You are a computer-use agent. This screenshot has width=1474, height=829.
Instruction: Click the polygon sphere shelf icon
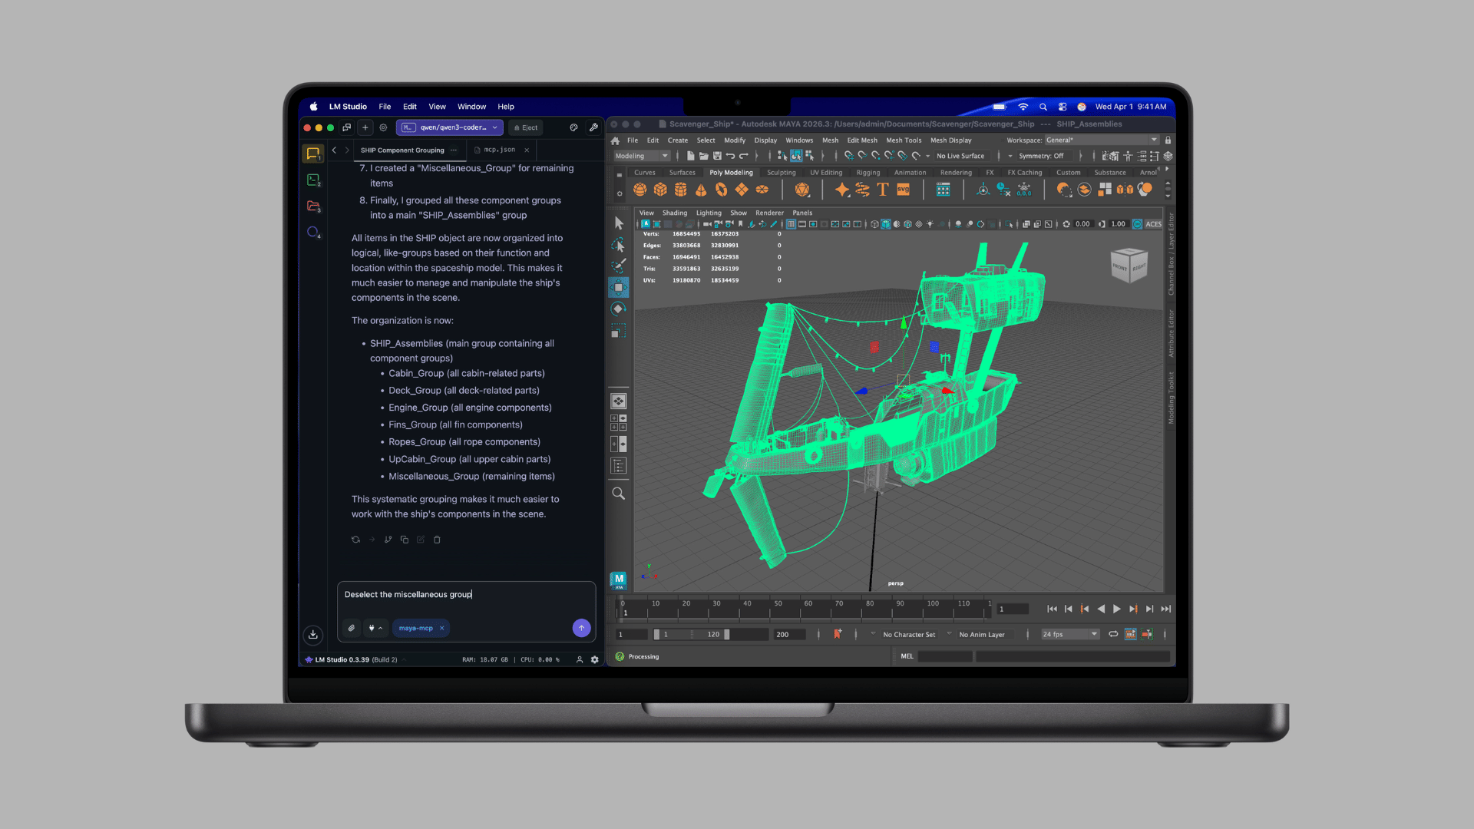pos(640,190)
